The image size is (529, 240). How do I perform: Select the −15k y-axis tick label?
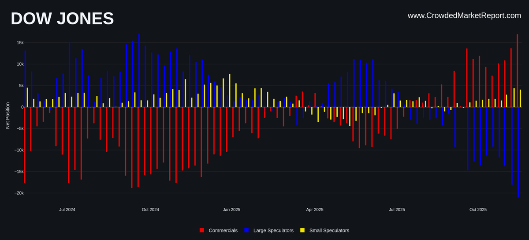19,172
